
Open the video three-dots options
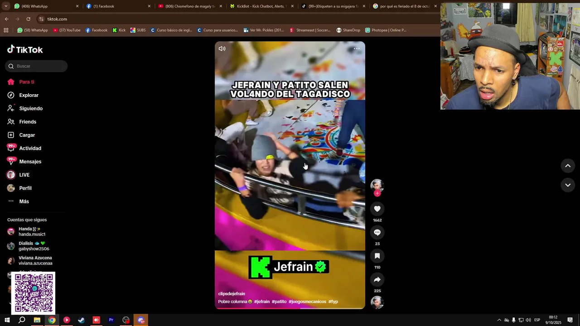coord(357,48)
